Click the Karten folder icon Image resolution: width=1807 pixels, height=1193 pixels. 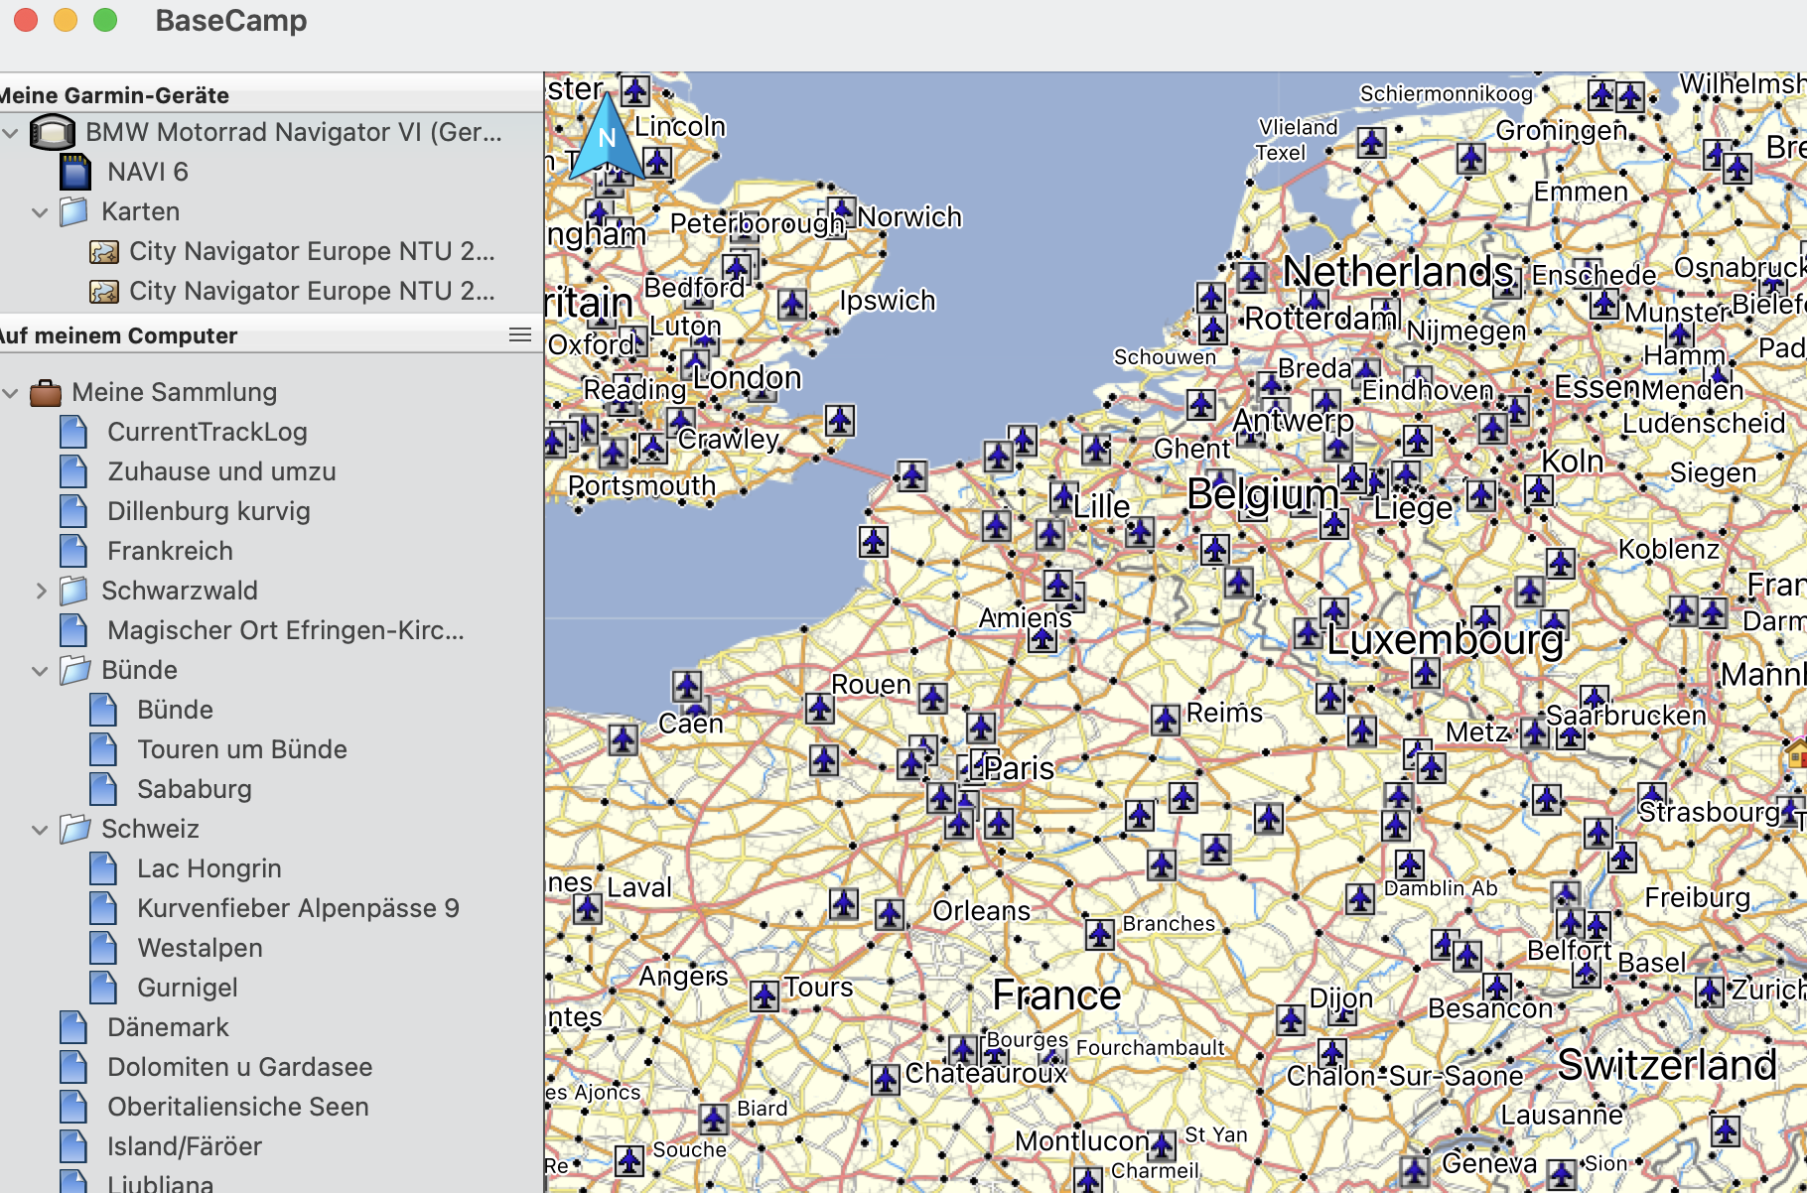73,211
